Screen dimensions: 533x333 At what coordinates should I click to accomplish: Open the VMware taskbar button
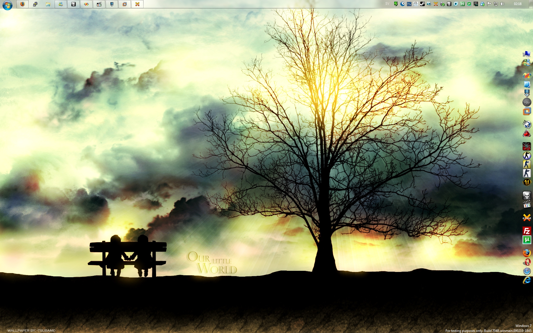125,4
